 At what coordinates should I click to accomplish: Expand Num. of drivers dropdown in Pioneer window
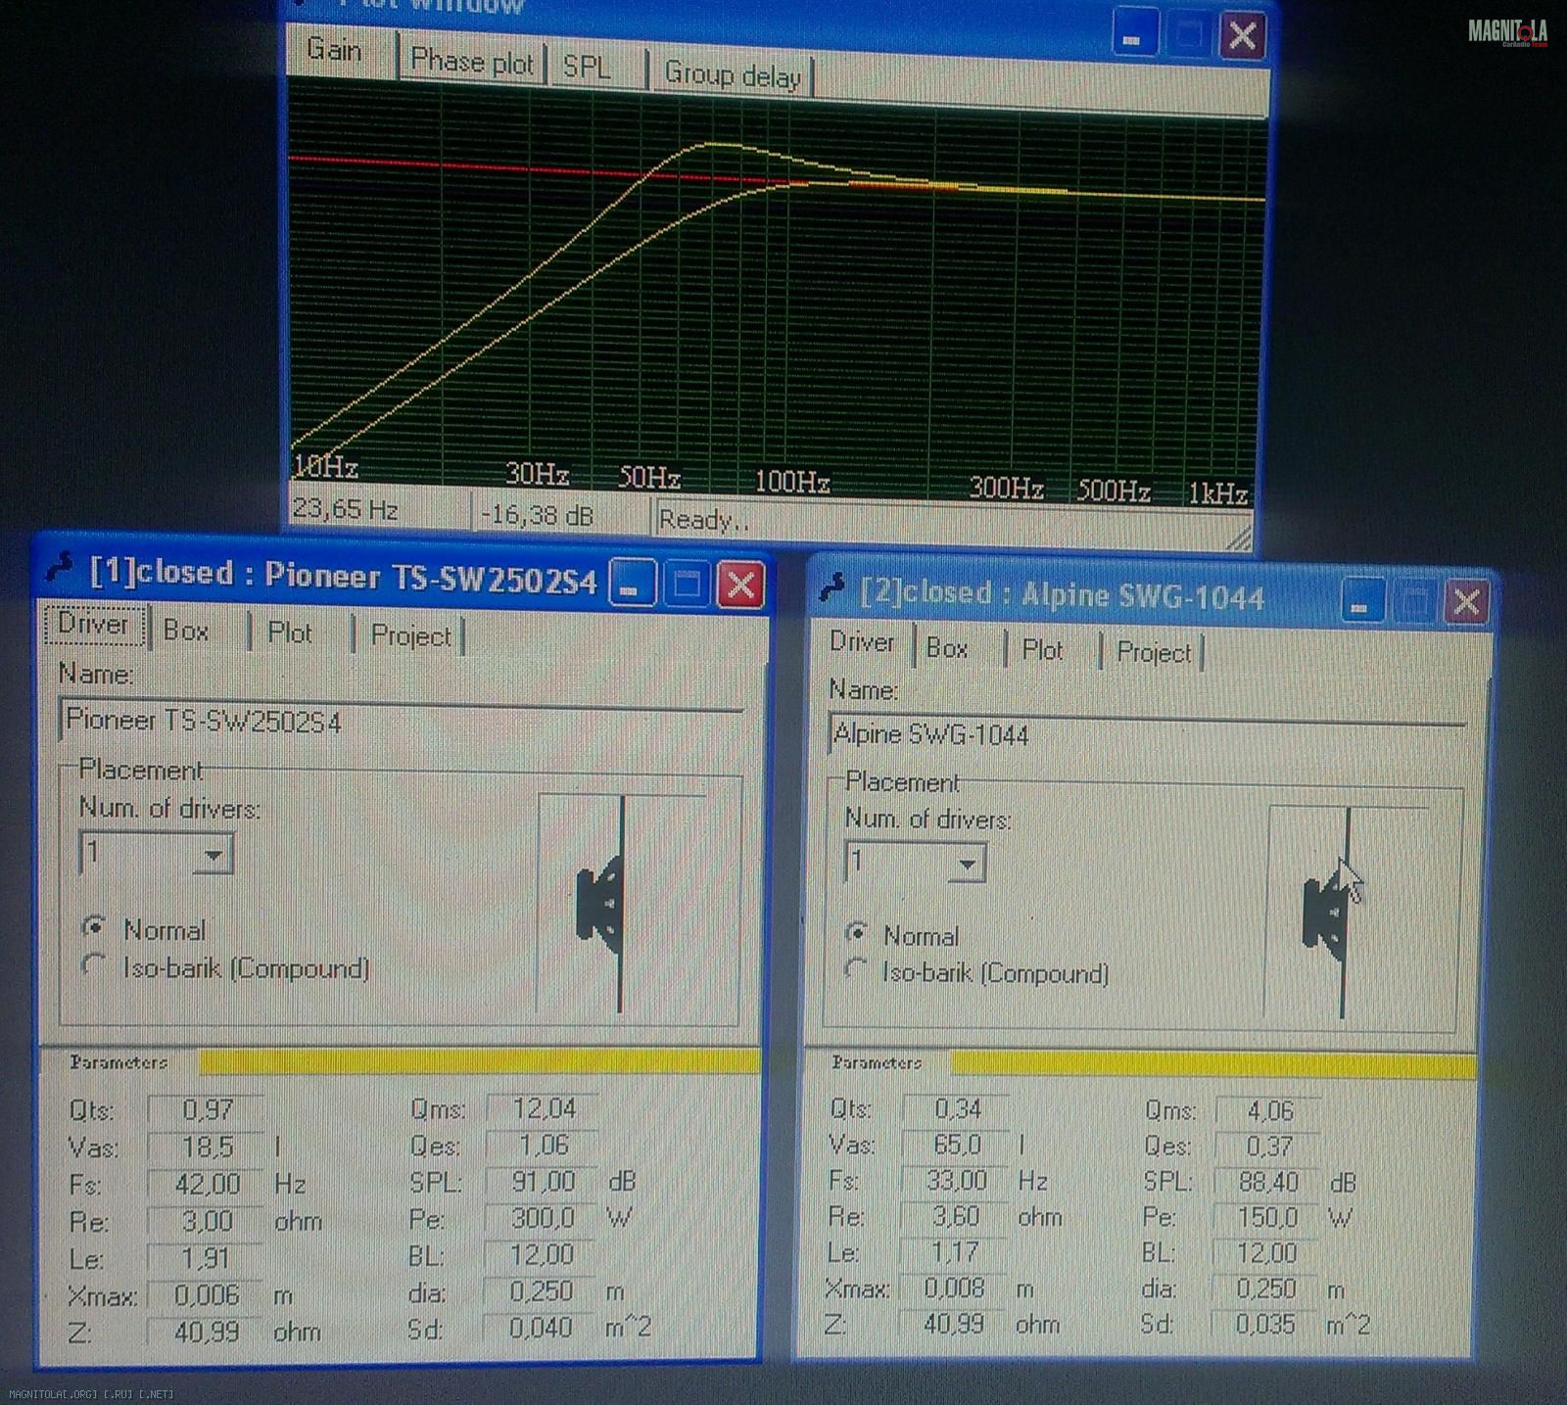click(213, 856)
